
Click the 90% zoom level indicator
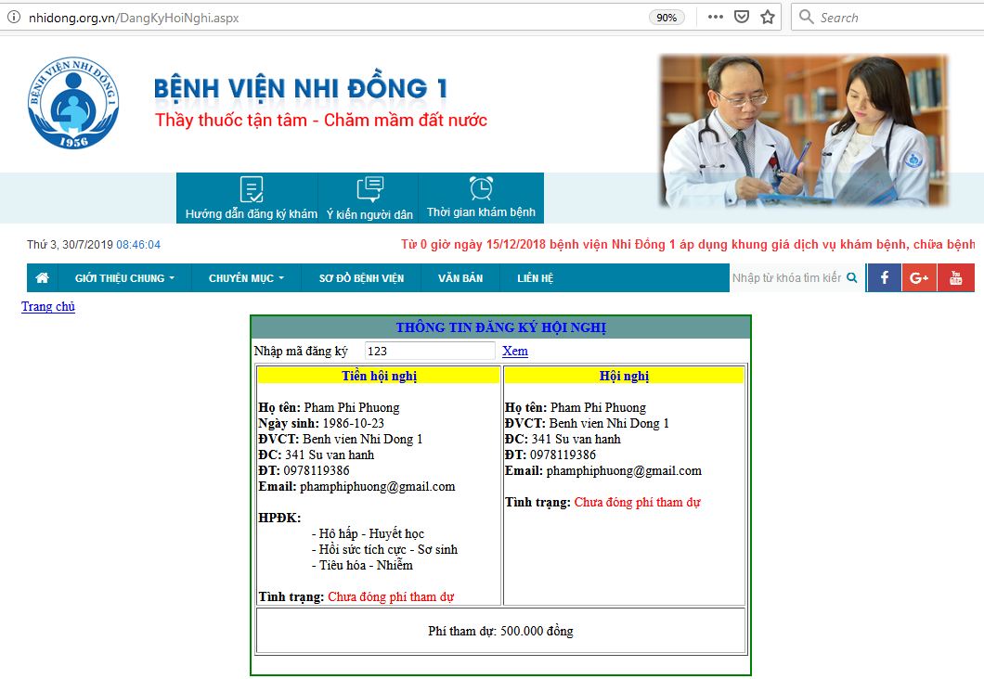point(667,18)
